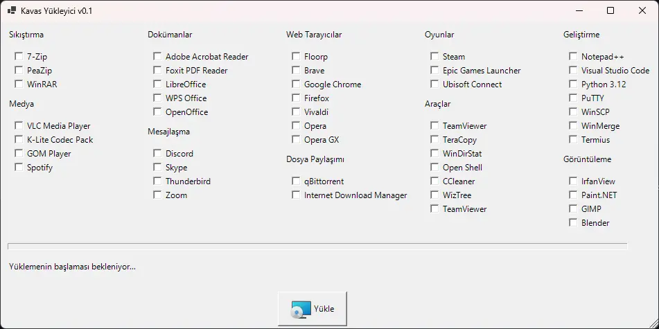Click the Web Tarayıcılar heading
Screen dimensions: 659x329
314,35
